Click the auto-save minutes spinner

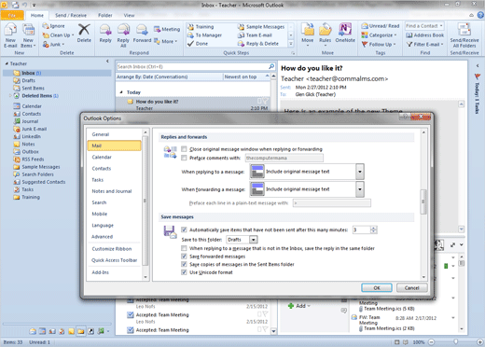pos(373,229)
